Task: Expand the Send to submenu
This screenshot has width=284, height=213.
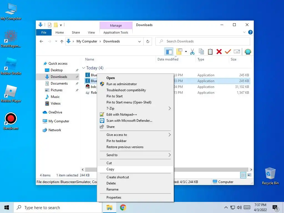Action: 135,155
